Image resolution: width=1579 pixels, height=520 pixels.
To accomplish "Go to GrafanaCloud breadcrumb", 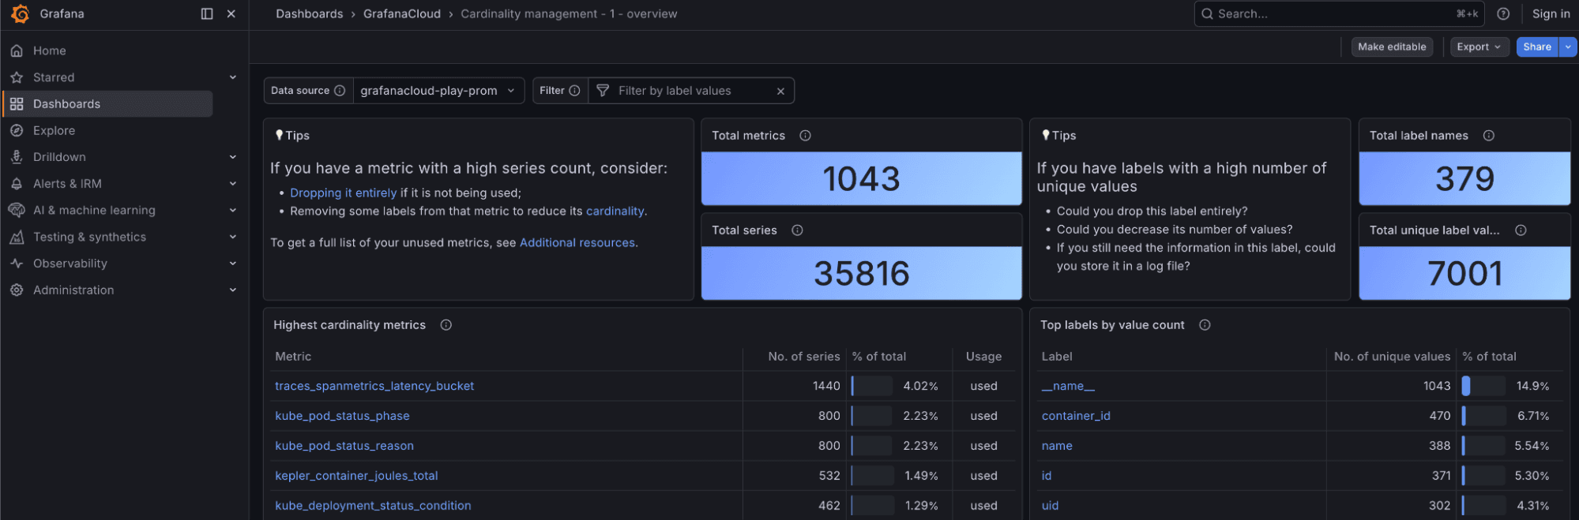I will (402, 13).
